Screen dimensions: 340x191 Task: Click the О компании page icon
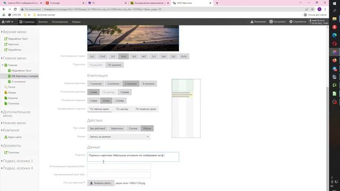pos(10,81)
